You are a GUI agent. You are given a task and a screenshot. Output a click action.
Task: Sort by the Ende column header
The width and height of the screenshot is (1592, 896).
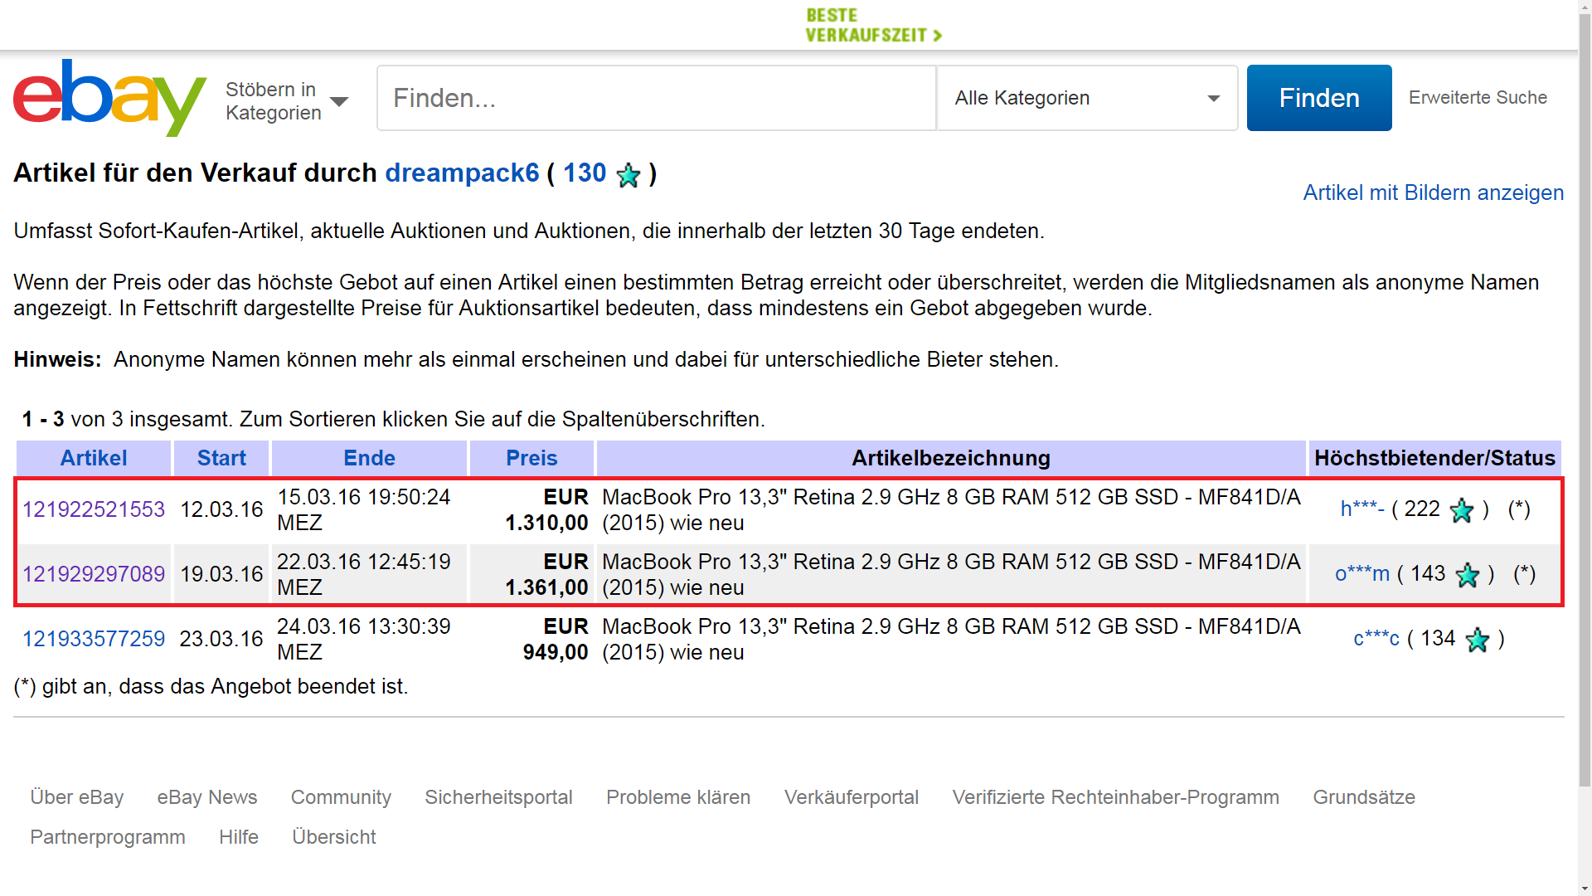369,458
